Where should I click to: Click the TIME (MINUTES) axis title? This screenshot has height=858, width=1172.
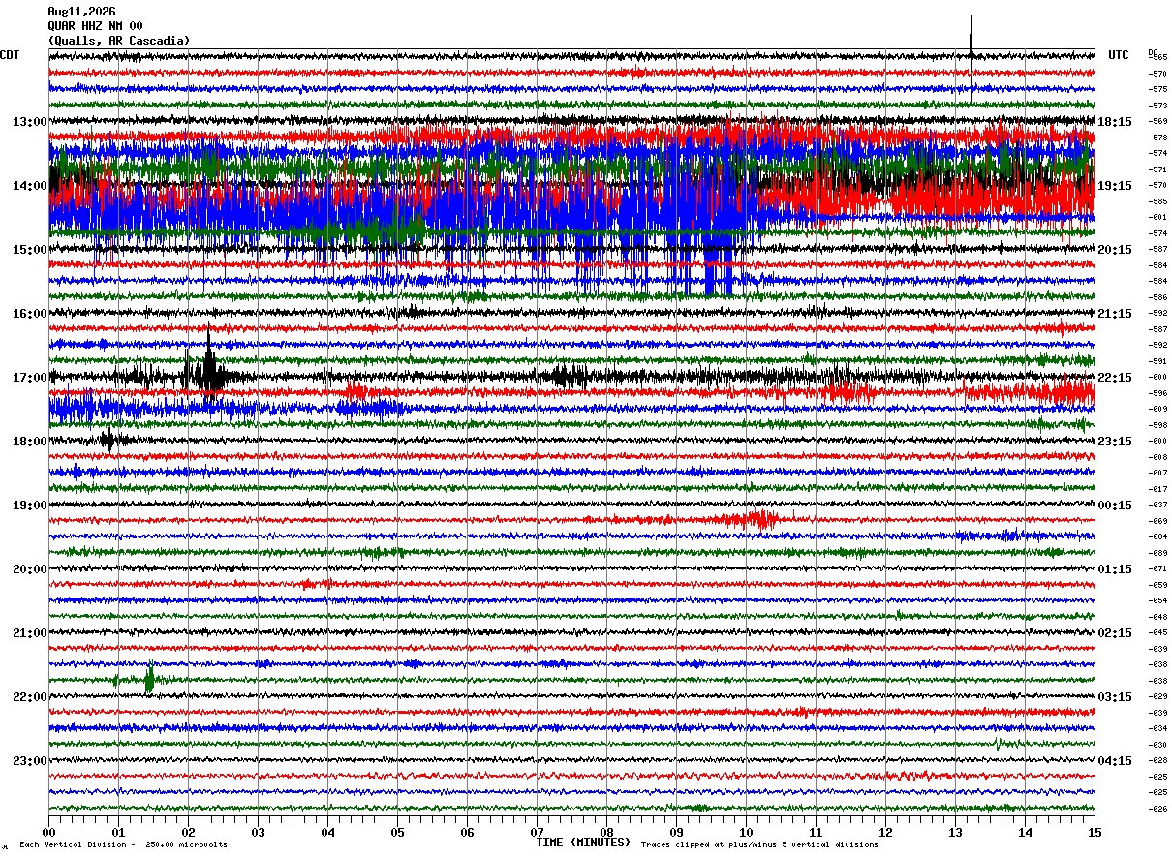coord(583,843)
